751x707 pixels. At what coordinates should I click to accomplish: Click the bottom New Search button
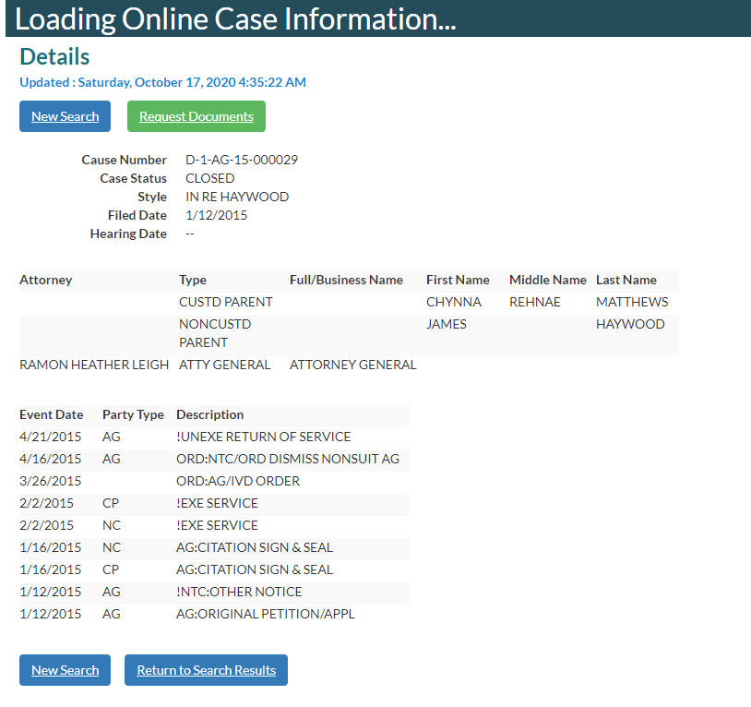tap(65, 670)
